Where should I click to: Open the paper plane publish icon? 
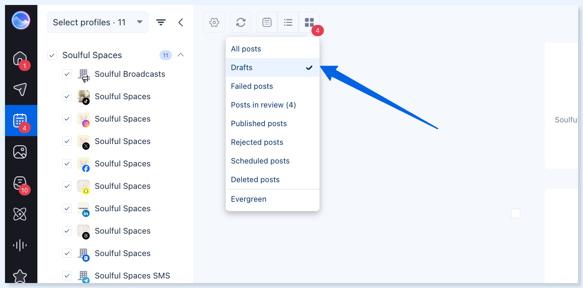coord(20,89)
